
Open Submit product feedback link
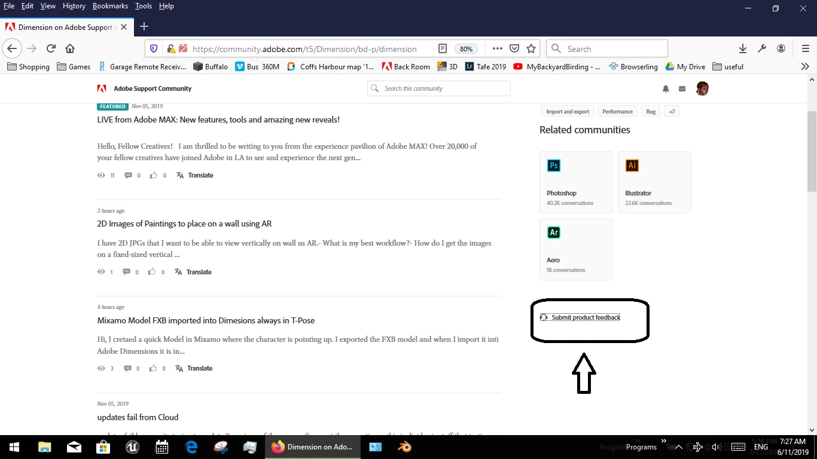pyautogui.click(x=580, y=317)
